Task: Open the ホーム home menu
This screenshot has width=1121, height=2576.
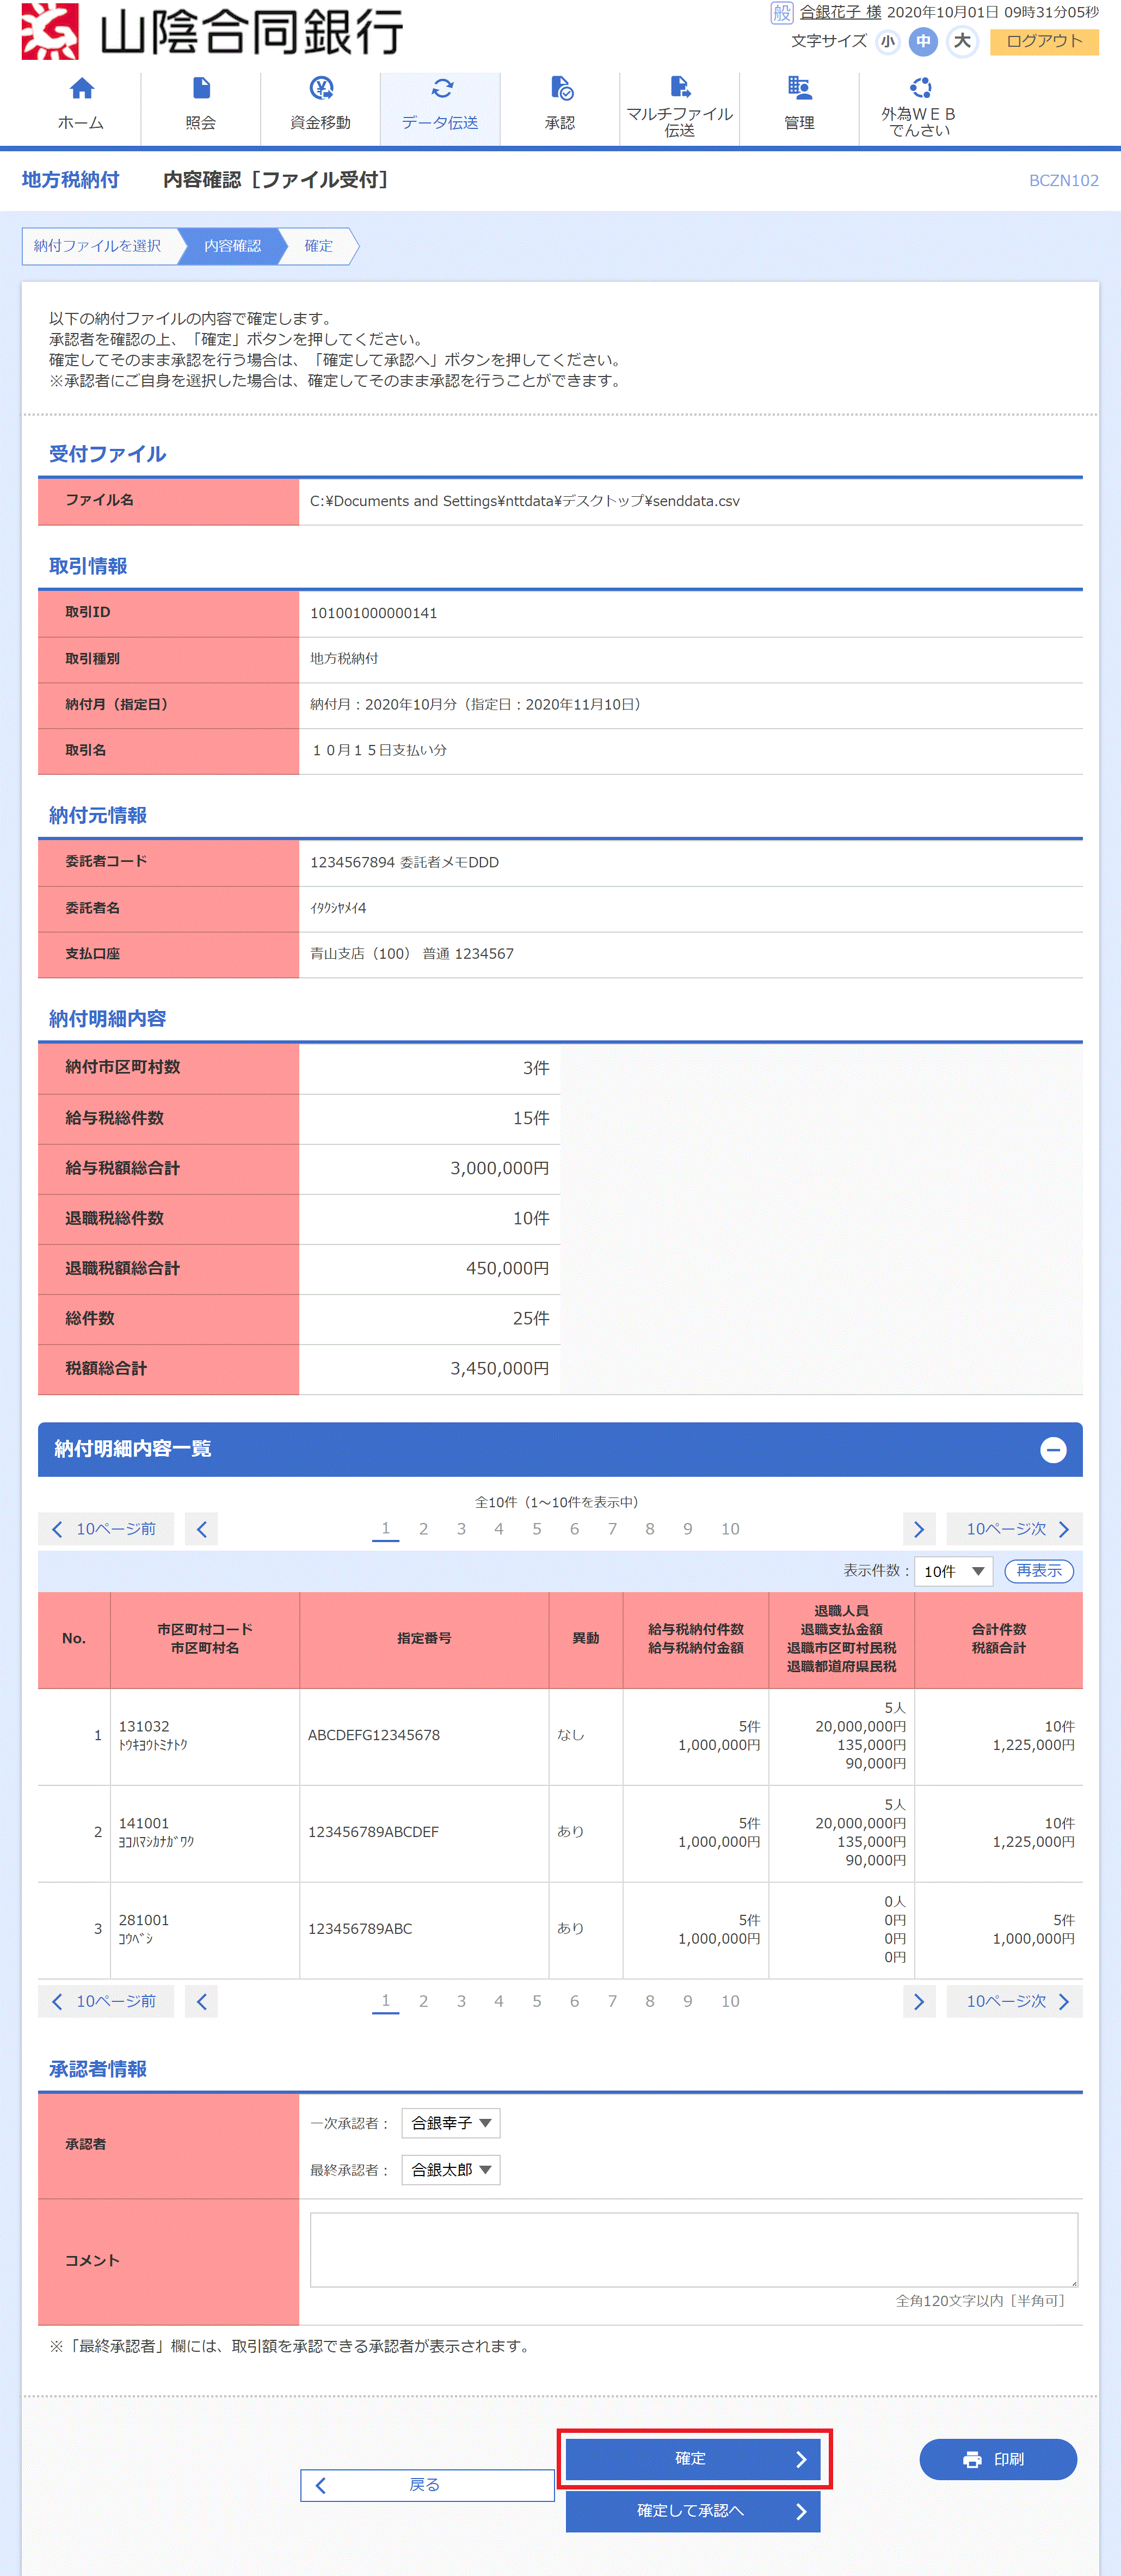Action: (81, 108)
